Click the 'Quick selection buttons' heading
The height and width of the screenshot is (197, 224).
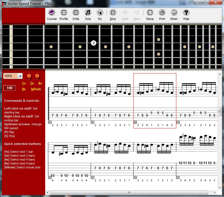tap(22, 144)
